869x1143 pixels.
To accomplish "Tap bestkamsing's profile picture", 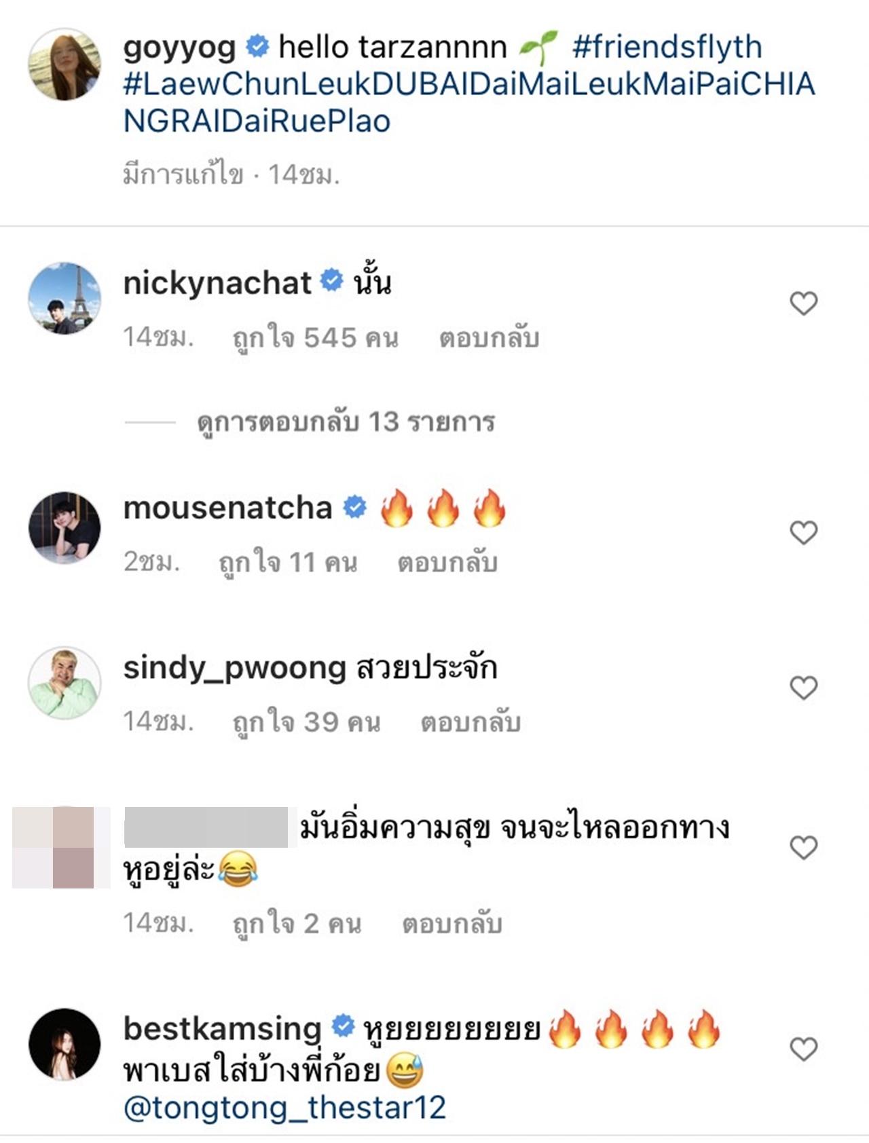I will 64,1044.
